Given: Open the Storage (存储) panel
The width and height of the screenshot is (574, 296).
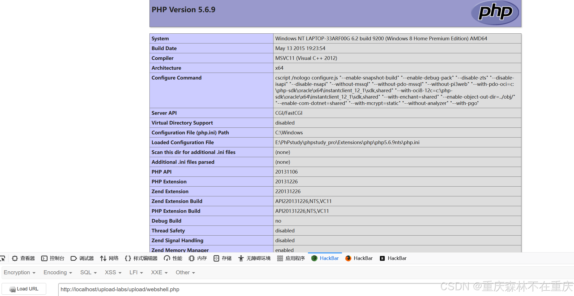Looking at the screenshot, I should (223, 258).
